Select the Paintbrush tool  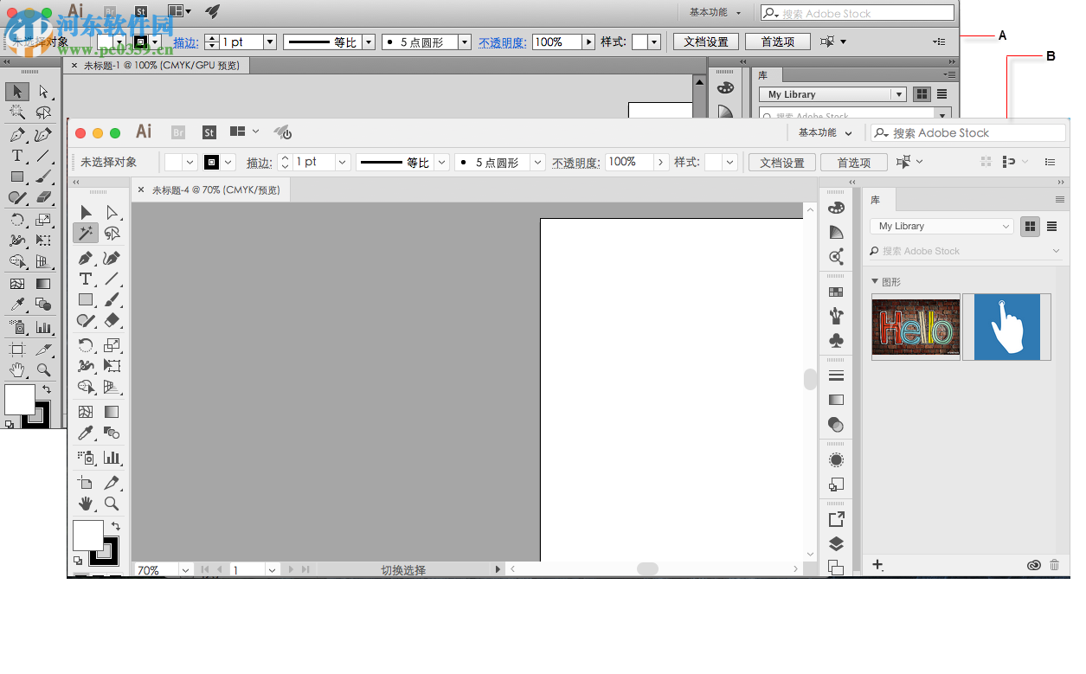tap(112, 299)
